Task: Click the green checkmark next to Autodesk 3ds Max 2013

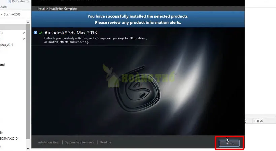Action: coord(41,33)
